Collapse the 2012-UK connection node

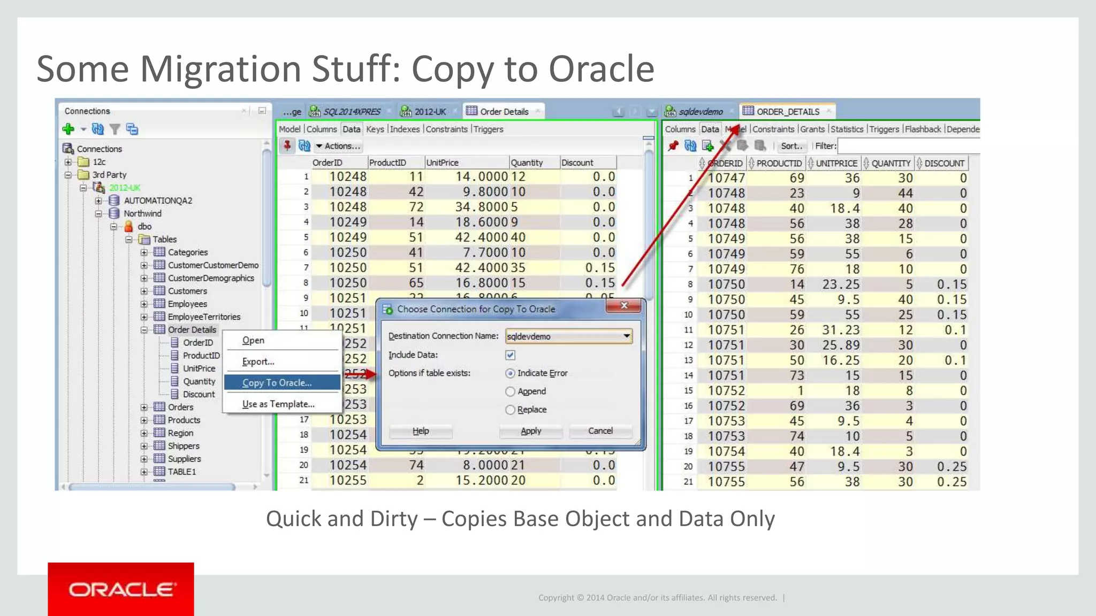[83, 188]
